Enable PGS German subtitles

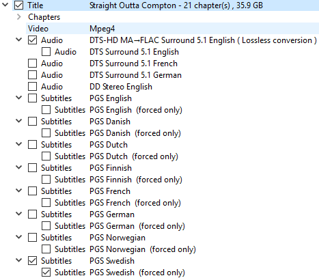tap(32, 214)
